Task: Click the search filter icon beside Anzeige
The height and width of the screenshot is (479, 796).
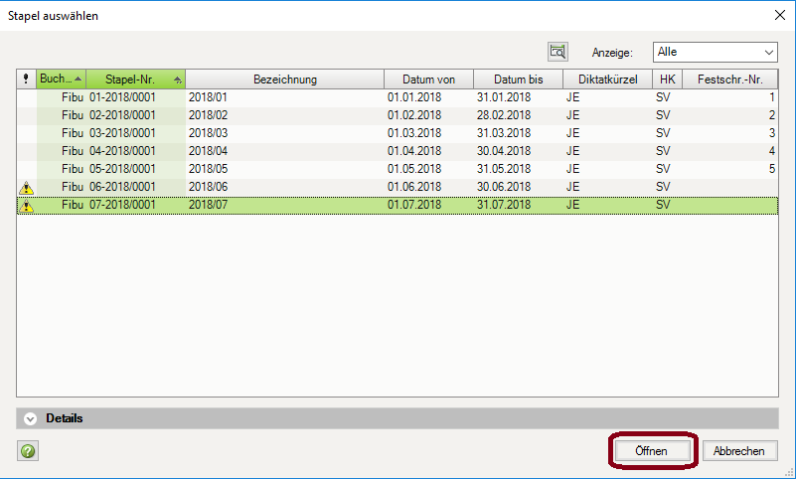Action: tap(557, 52)
